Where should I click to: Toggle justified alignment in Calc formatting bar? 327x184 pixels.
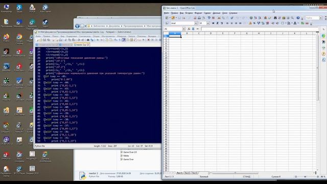click(240, 23)
